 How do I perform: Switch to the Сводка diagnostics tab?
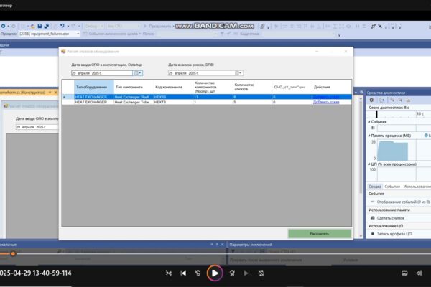[x=375, y=187]
